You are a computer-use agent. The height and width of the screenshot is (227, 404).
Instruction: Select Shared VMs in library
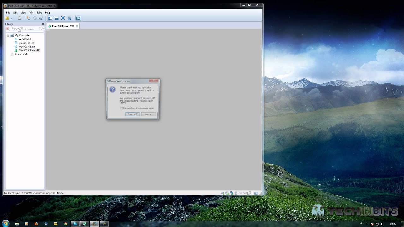click(21, 54)
